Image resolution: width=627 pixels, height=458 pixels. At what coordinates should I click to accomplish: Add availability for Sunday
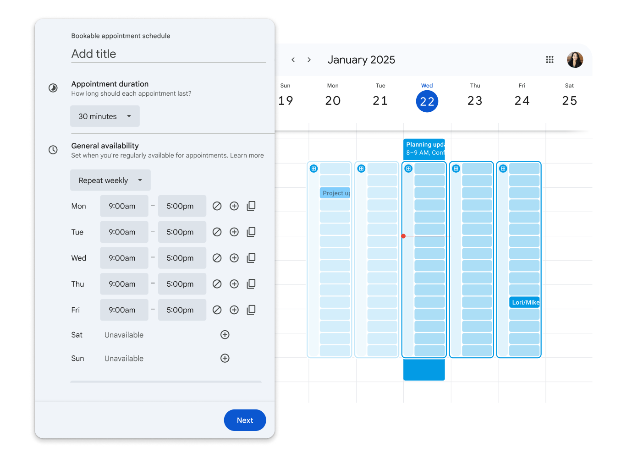click(225, 358)
